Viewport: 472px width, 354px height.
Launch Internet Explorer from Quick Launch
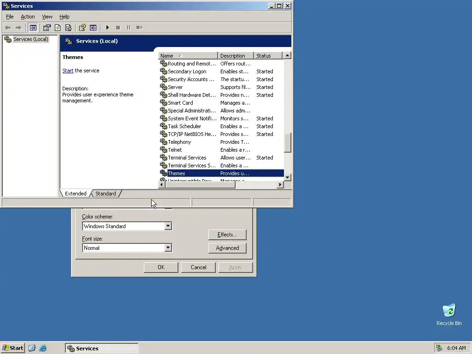coord(43,348)
